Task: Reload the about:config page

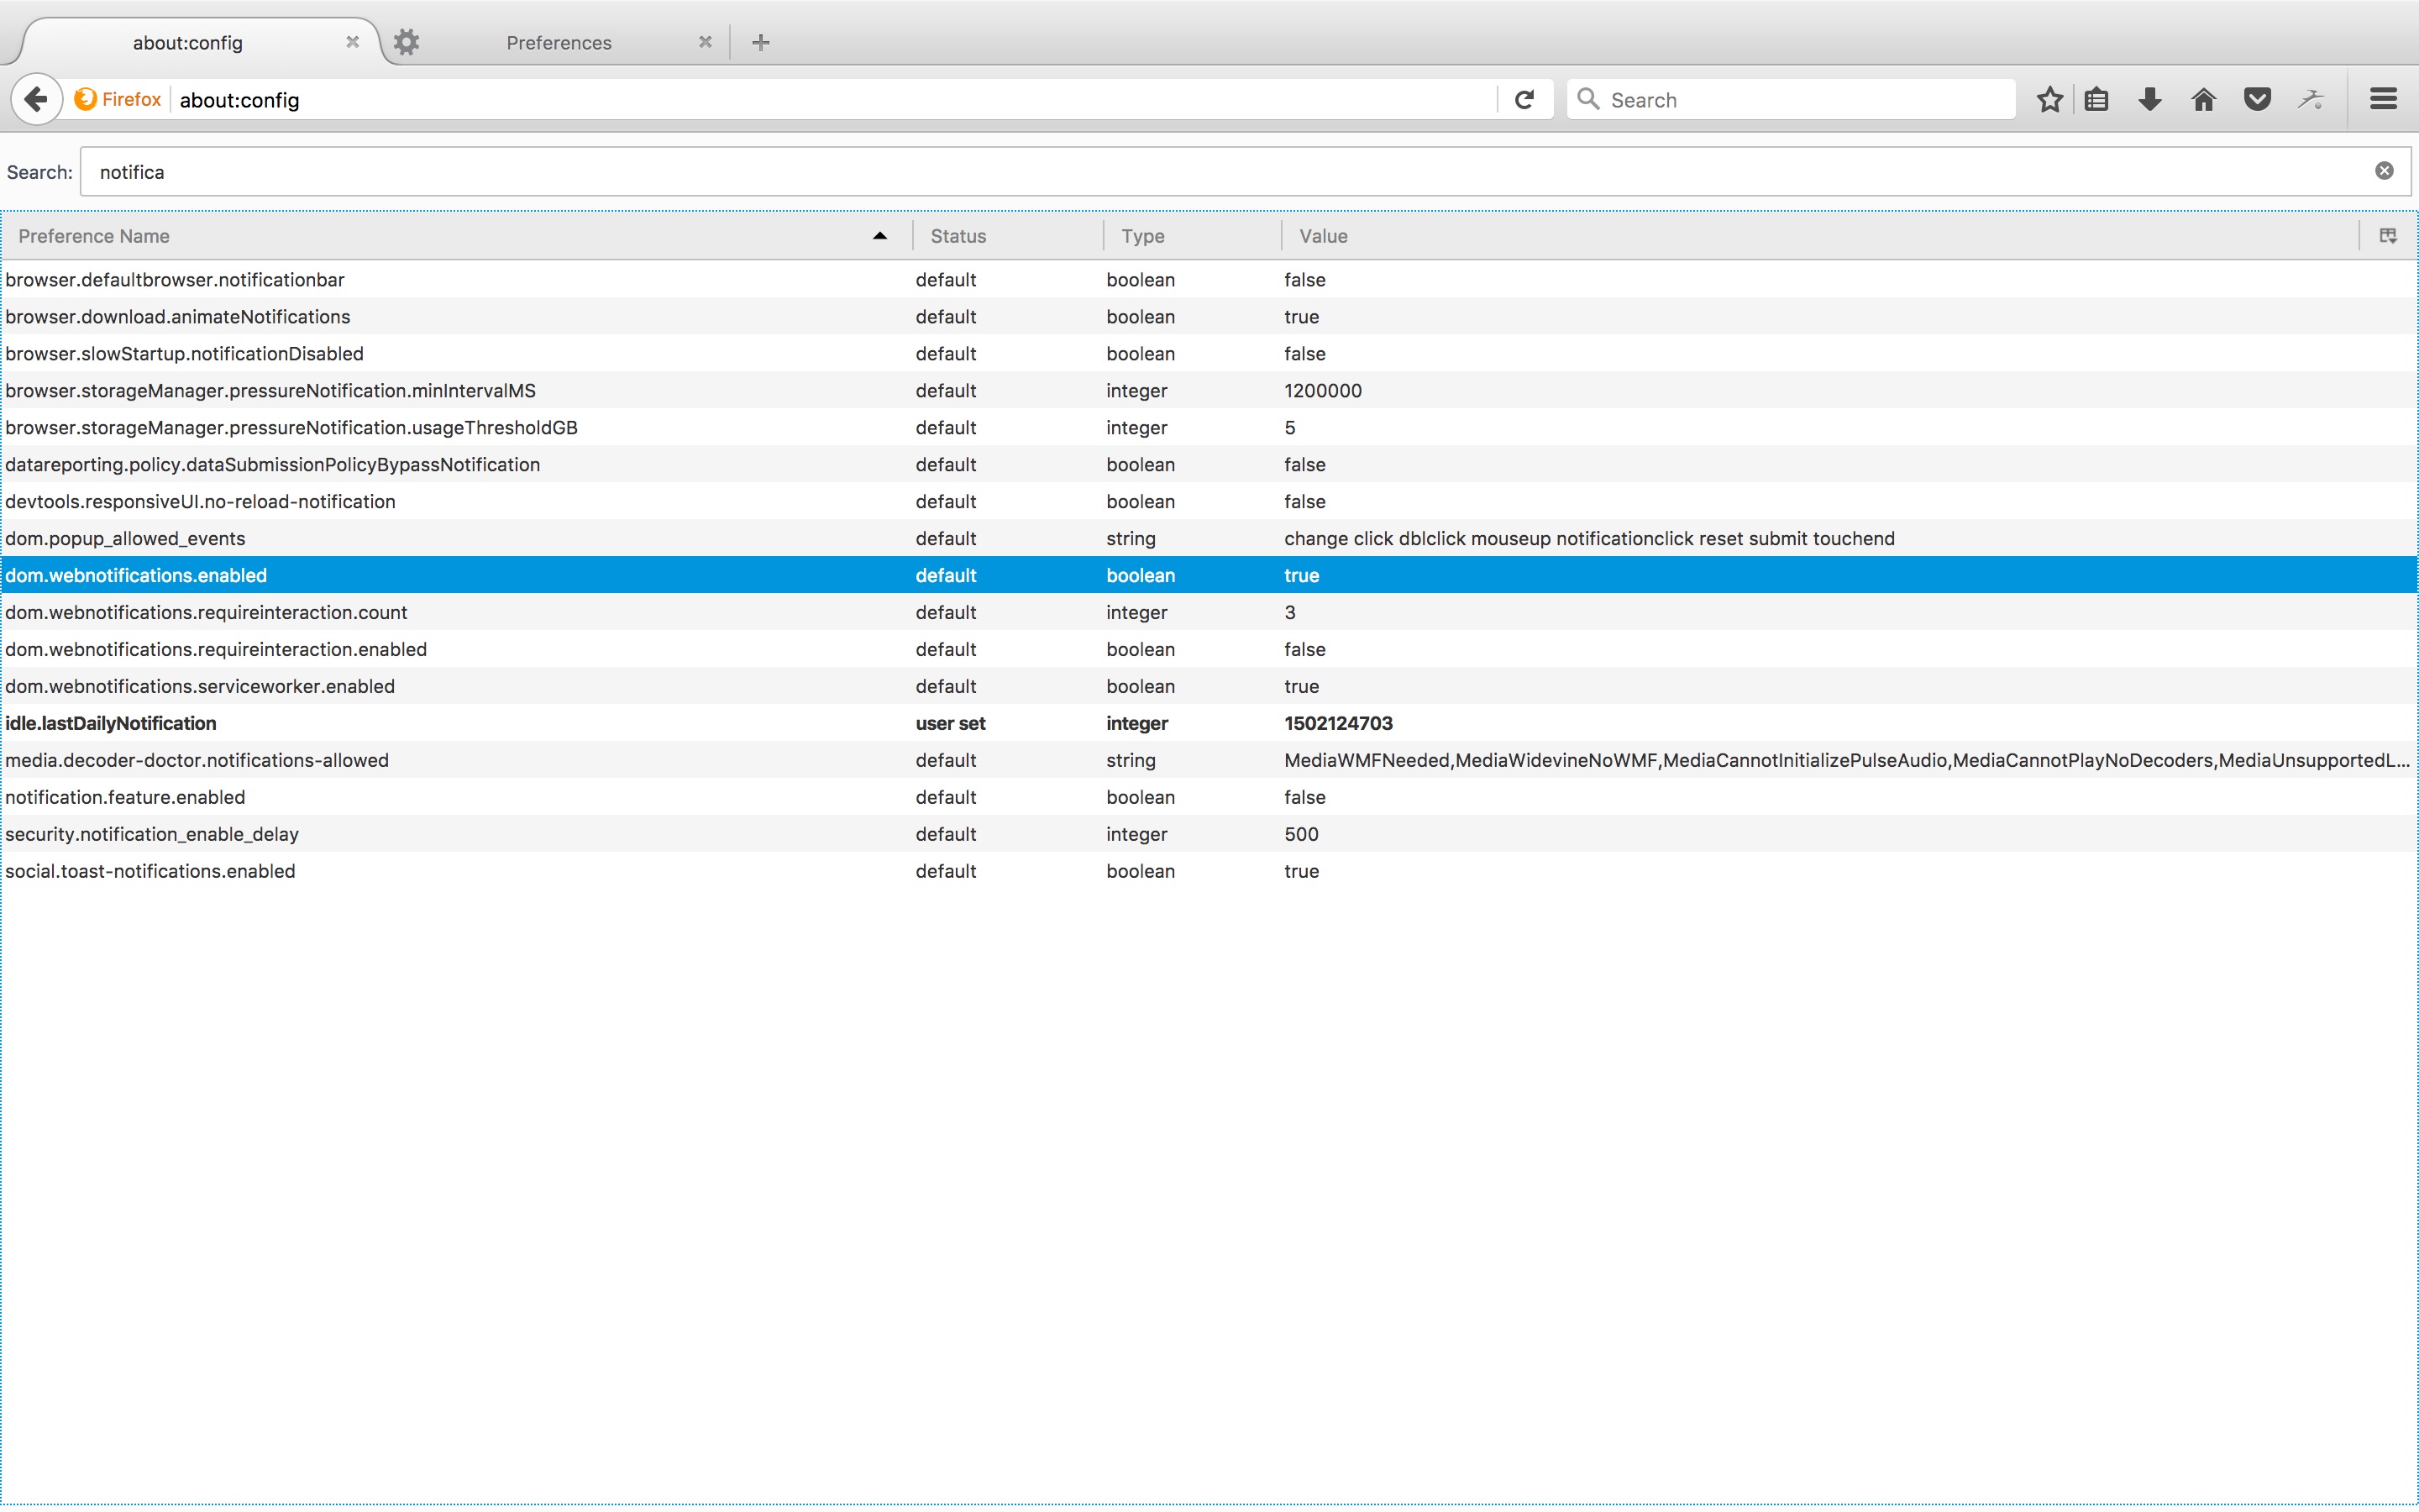Action: point(1524,99)
